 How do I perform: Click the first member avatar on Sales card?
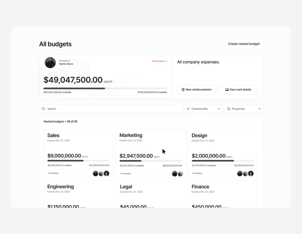coord(95,174)
